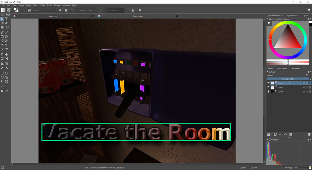Hide Vector Layer 1 using eye icon

click(x=268, y=83)
